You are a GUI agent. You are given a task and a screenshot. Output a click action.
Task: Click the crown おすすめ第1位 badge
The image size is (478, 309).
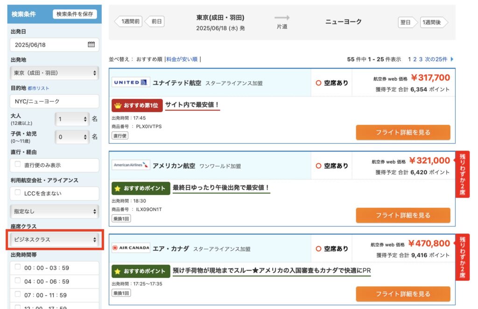pos(137,105)
